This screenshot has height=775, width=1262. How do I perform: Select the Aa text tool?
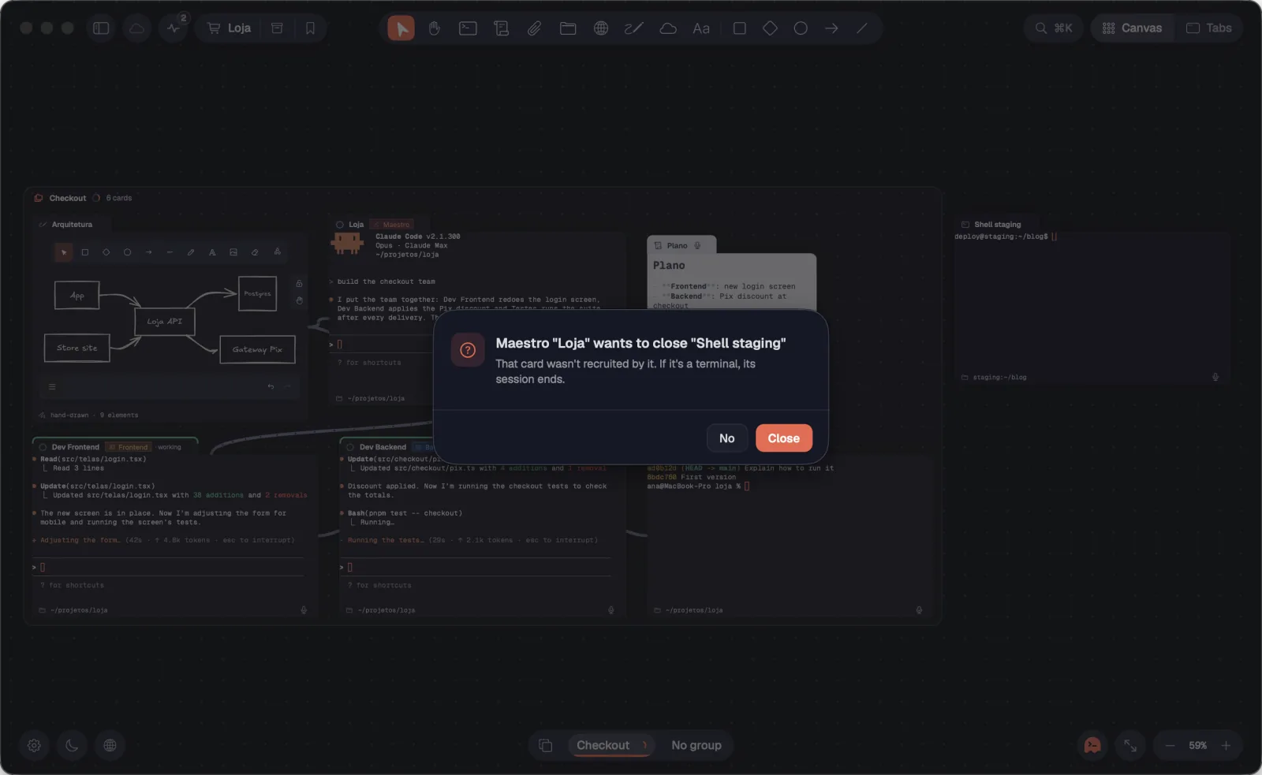(x=701, y=28)
